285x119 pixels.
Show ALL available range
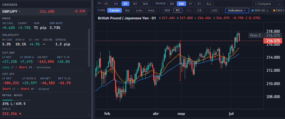click(x=209, y=3)
